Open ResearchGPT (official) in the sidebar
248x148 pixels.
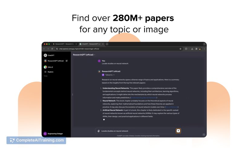coord(54,61)
